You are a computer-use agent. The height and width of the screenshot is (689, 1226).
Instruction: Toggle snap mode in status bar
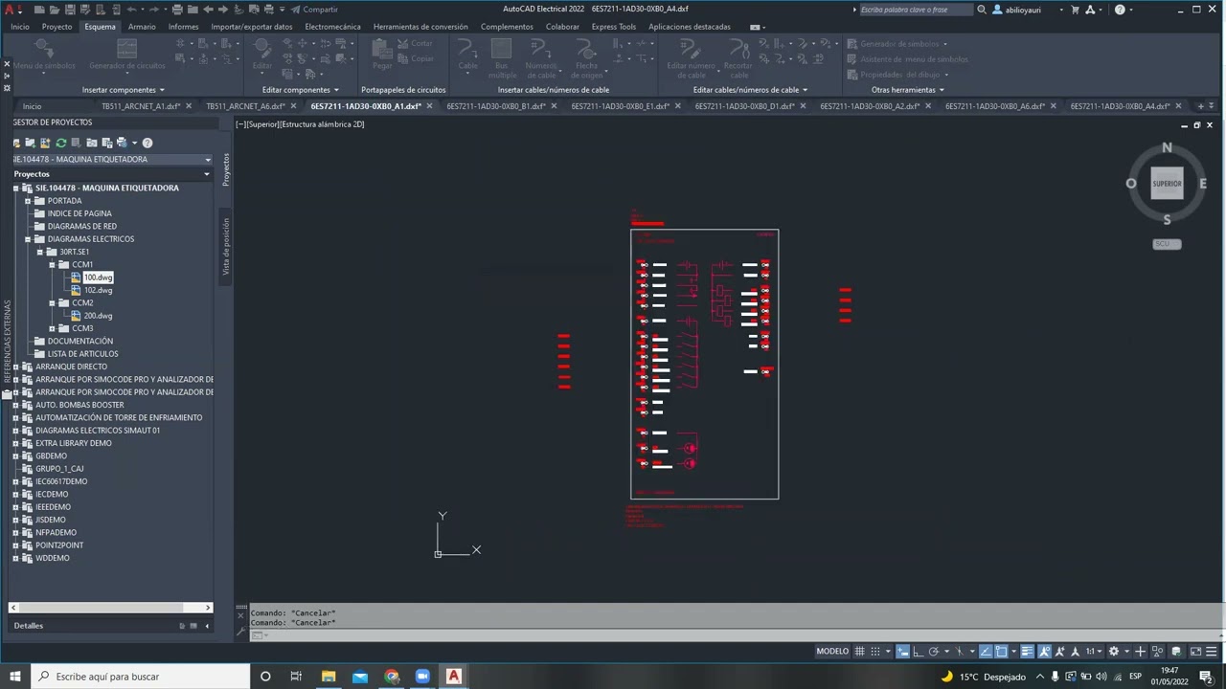[875, 651]
